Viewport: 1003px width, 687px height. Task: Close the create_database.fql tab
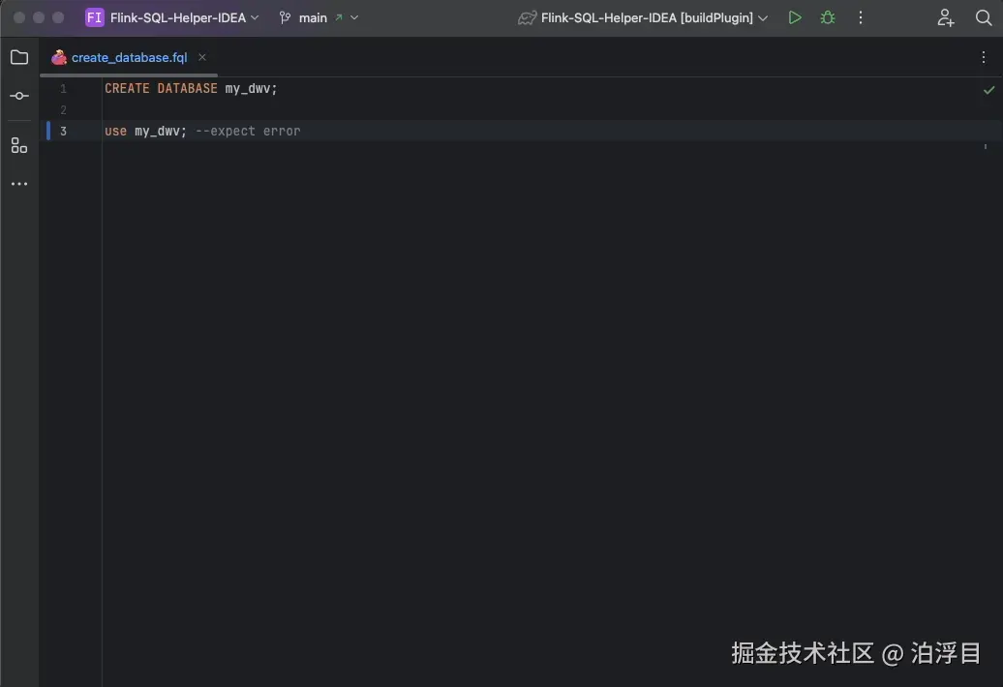201,57
